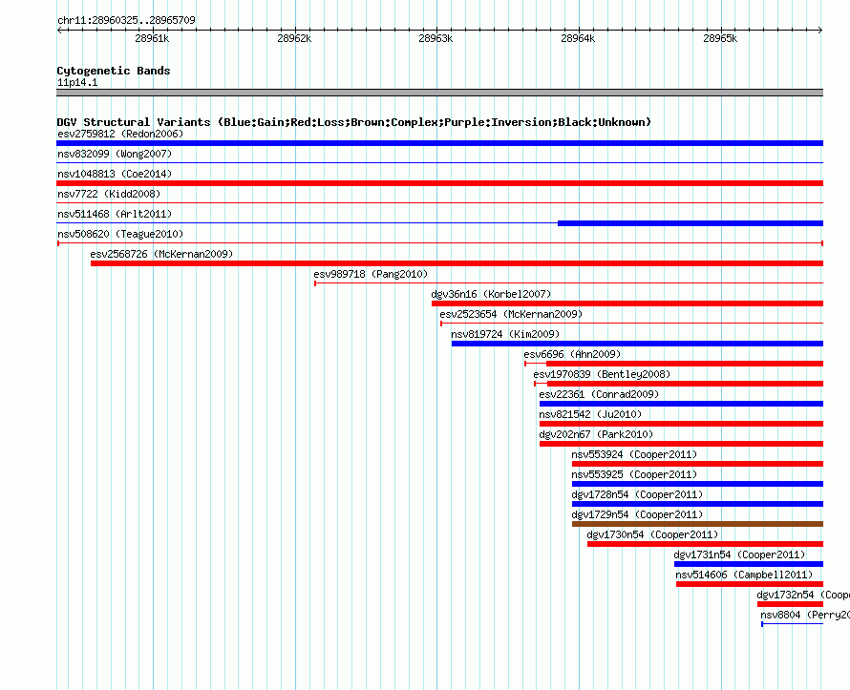The height and width of the screenshot is (690, 850).
Task: Click the blue bar under nsv819724
Action: [638, 344]
